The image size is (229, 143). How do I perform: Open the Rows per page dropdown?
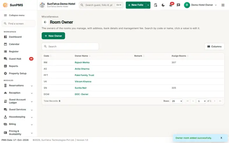click(x=177, y=101)
